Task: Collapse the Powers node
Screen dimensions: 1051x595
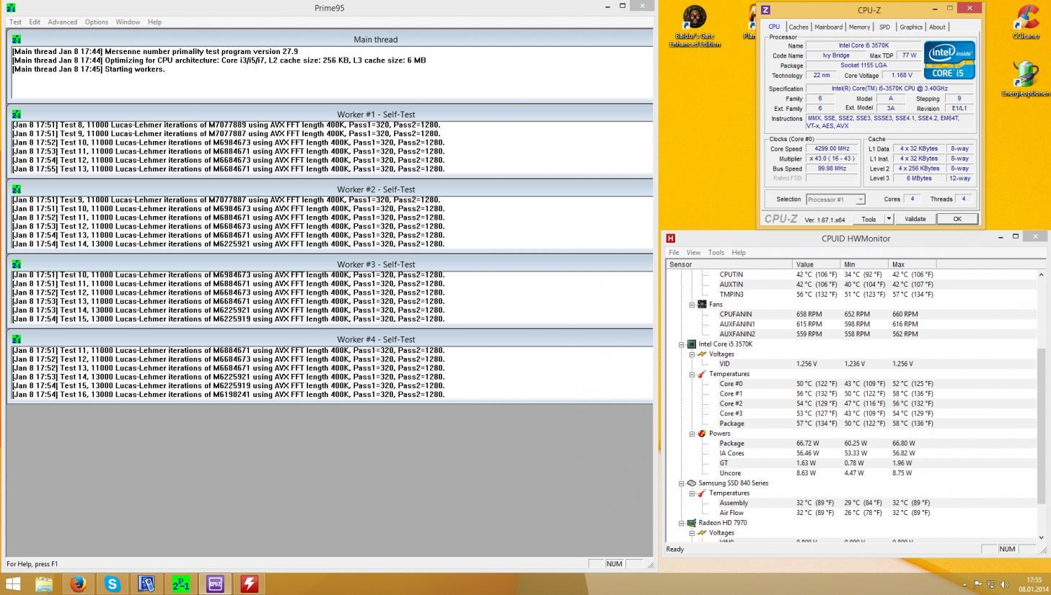Action: pos(692,433)
